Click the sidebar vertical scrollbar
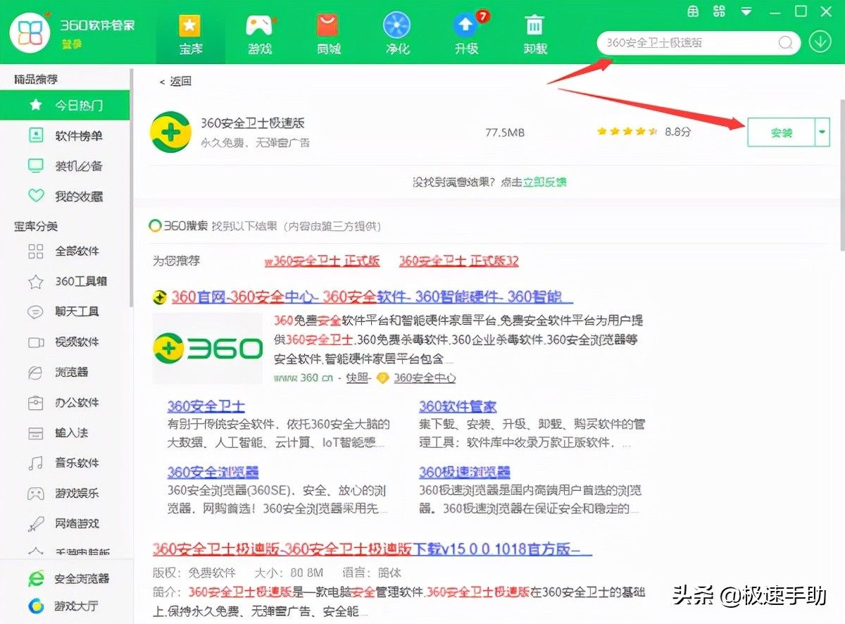Viewport: 845px width, 624px height. coord(132,189)
